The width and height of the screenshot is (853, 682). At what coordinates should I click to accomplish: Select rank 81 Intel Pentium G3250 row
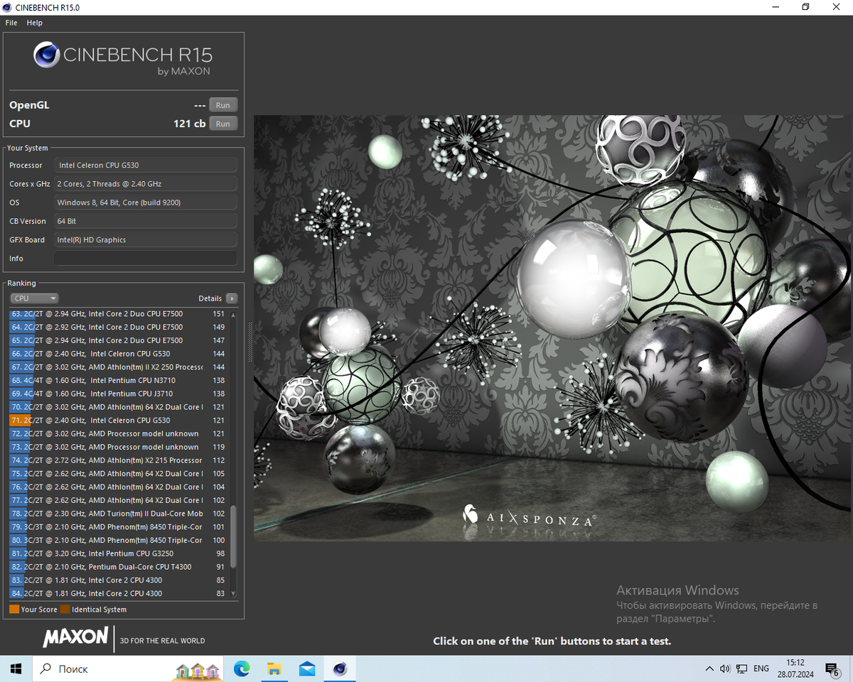[x=119, y=553]
